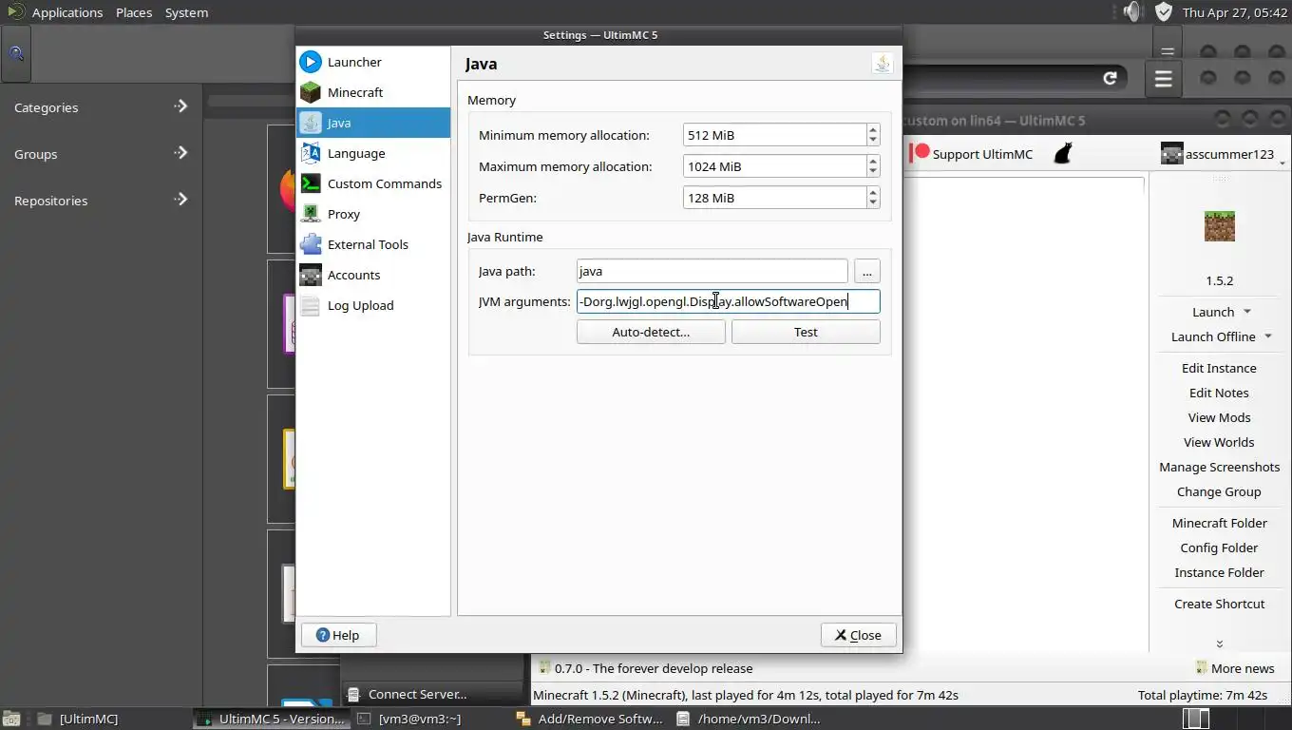Open the Launch dropdown arrow

[x=1247, y=312]
